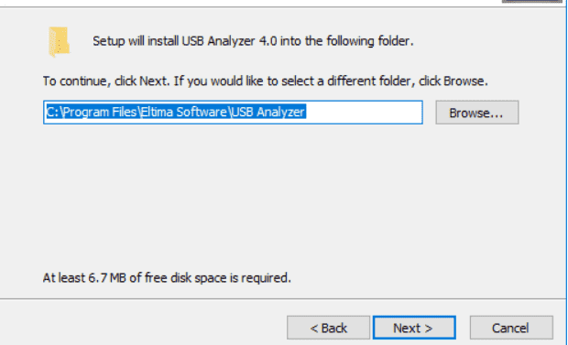568x345 pixels.
Task: Click the Browse... button
Action: click(x=477, y=113)
